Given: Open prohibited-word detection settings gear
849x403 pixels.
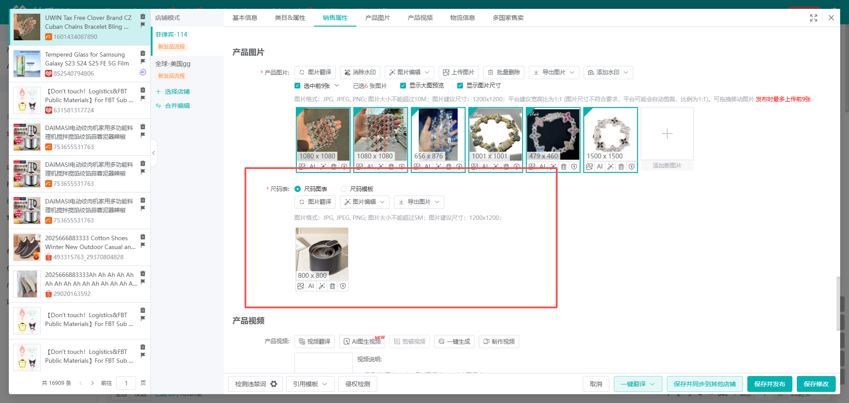Looking at the screenshot, I should pyautogui.click(x=274, y=384).
